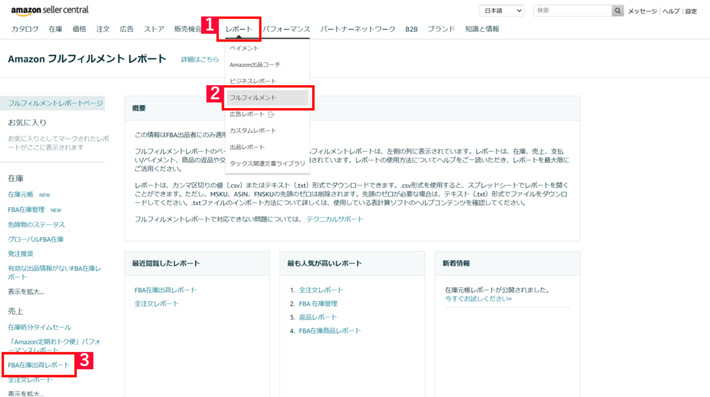Image resolution: width=710 pixels, height=397 pixels.
Task: Open the 注文 menu
Action: [x=103, y=29]
